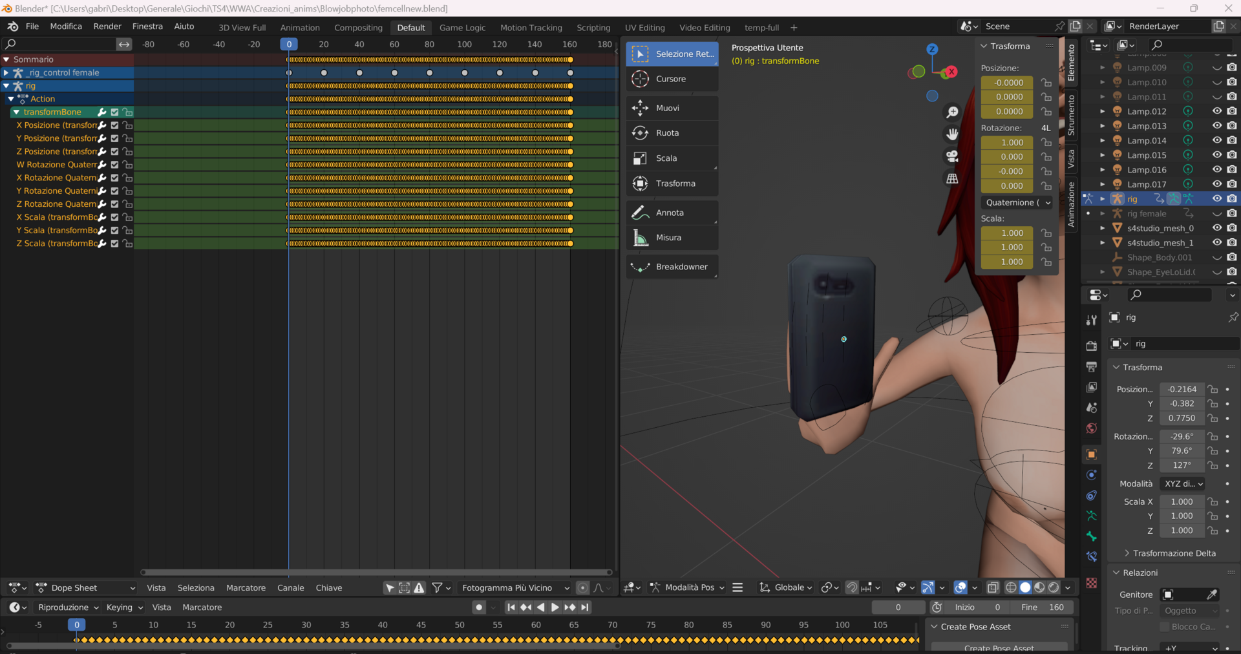Open Quaternione rotation mode dropdown
The width and height of the screenshot is (1241, 654).
click(1017, 203)
